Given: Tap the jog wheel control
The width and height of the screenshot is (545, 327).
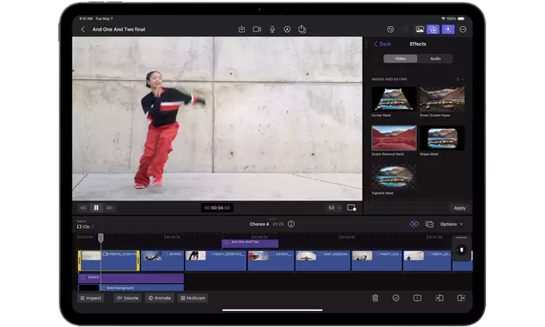Looking at the screenshot, I should (x=461, y=250).
